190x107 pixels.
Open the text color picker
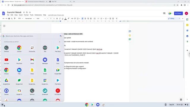point(65,18)
